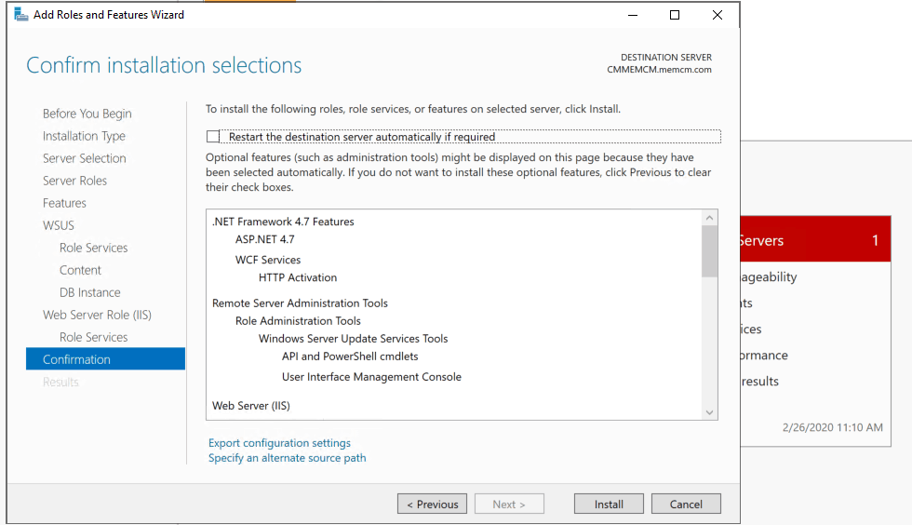Cancel the wizard
The width and height of the screenshot is (912, 525).
686,504
